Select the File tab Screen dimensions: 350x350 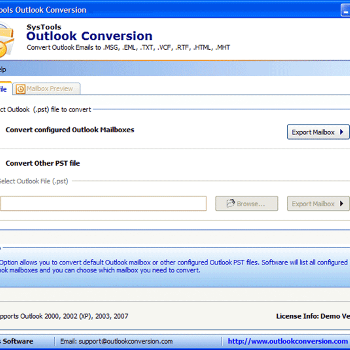click(x=4, y=89)
